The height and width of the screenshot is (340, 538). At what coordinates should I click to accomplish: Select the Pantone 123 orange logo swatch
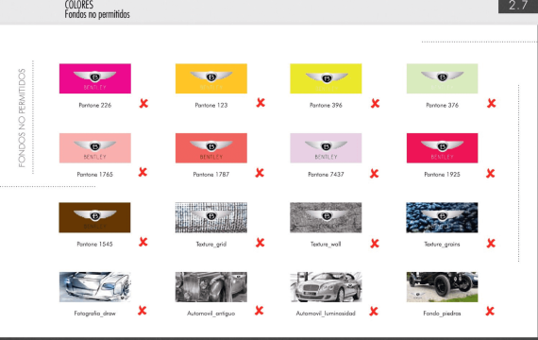(x=211, y=78)
